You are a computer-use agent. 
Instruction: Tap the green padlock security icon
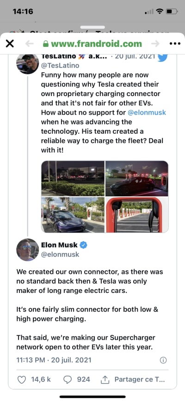point(46,44)
